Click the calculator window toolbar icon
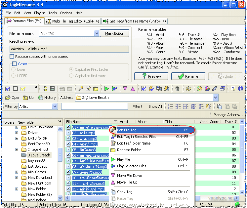Screen dimensions: 247x208 click(222, 89)
